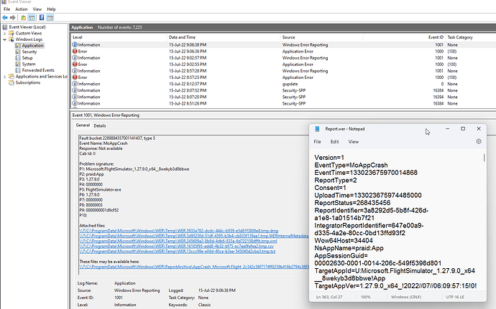
Task: Sort events by Date and Time column
Action: [183, 37]
